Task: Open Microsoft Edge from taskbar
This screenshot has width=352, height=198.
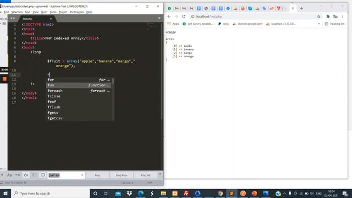Action: (141, 193)
